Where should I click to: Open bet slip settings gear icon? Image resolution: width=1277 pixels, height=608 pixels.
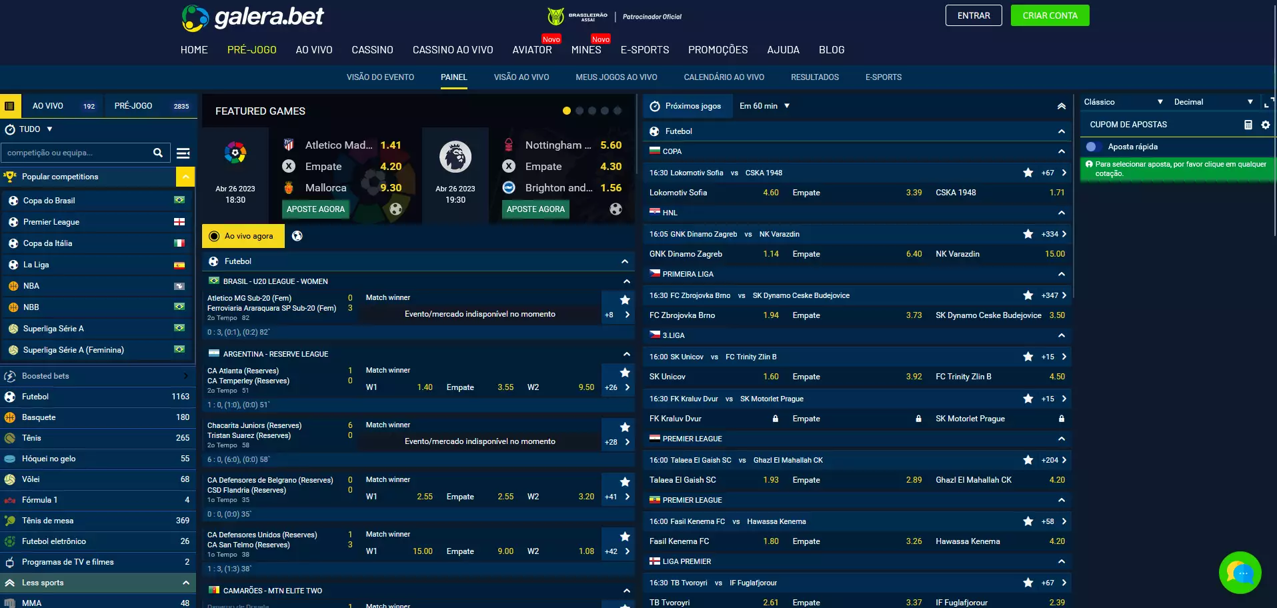click(1265, 125)
